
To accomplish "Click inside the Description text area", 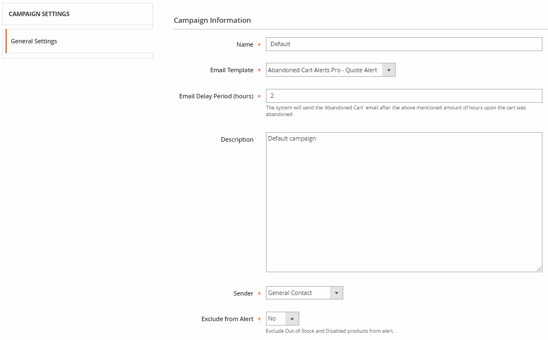I will 404,202.
